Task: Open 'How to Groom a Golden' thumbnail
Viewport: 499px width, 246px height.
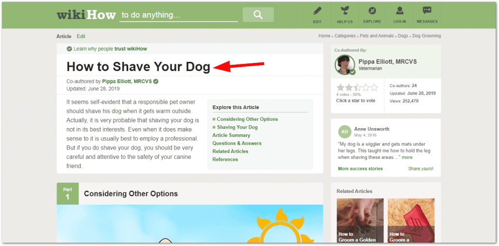Action: 360,221
